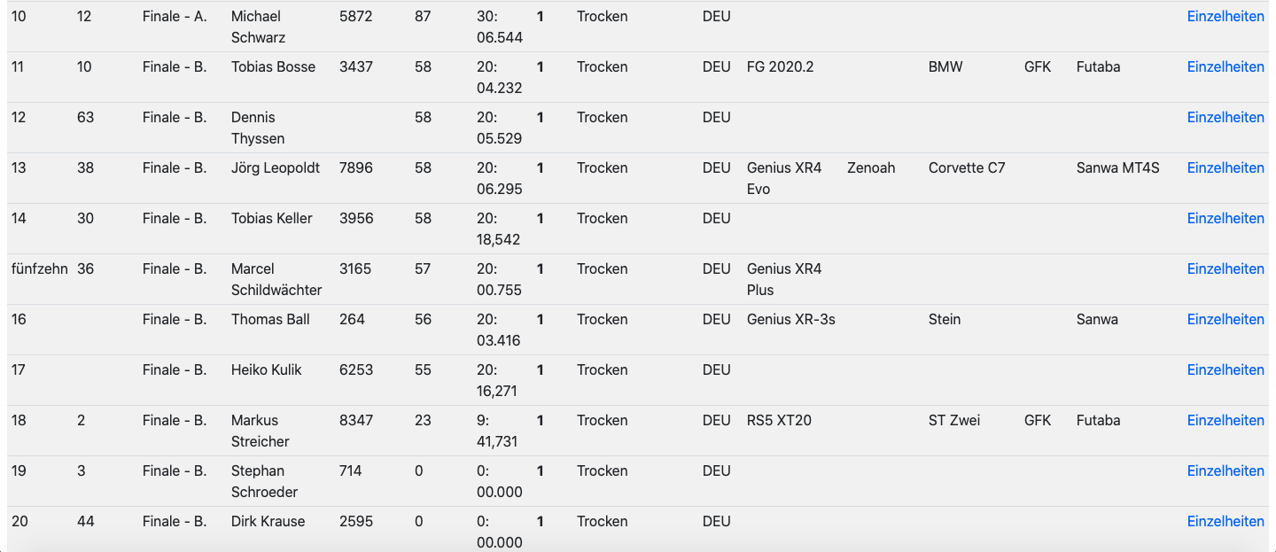This screenshot has width=1276, height=552.
Task: Open Einzelheiten link for Heiko Kulik
Action: 1225,369
